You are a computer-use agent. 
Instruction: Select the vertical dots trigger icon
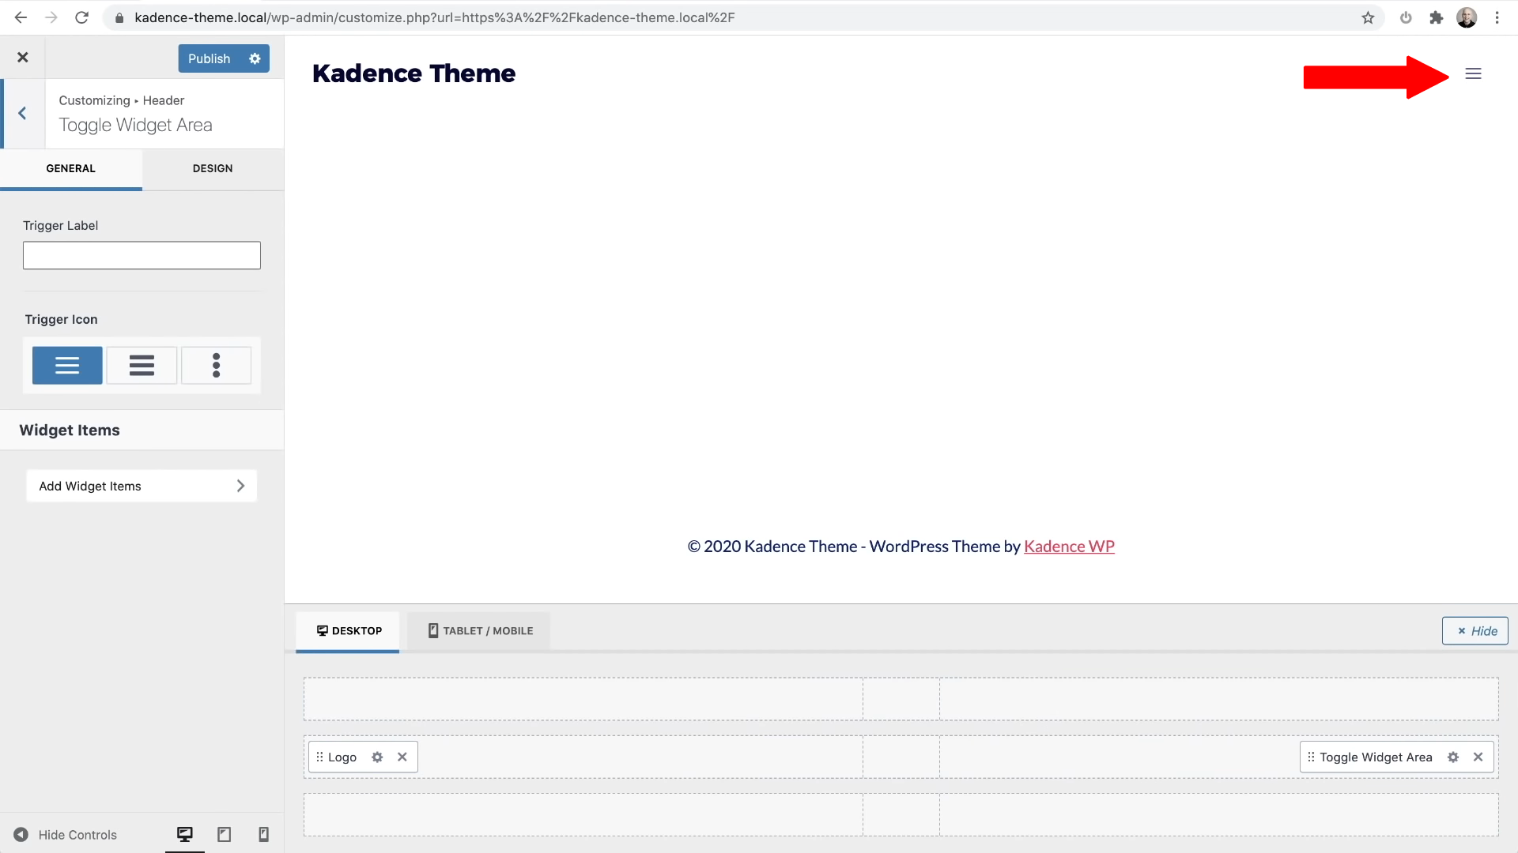(x=216, y=365)
